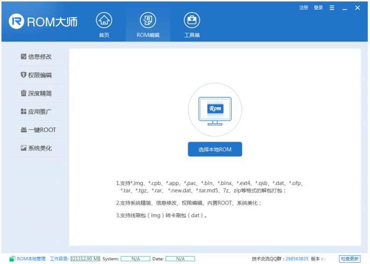This screenshot has height=264, width=370.
Task: Click the line starting 1.支持*.img
Action: tap(210, 183)
